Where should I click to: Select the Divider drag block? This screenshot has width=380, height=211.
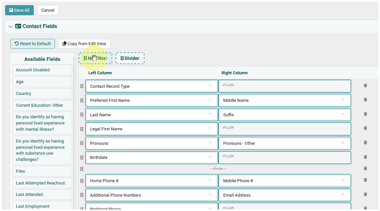click(130, 58)
